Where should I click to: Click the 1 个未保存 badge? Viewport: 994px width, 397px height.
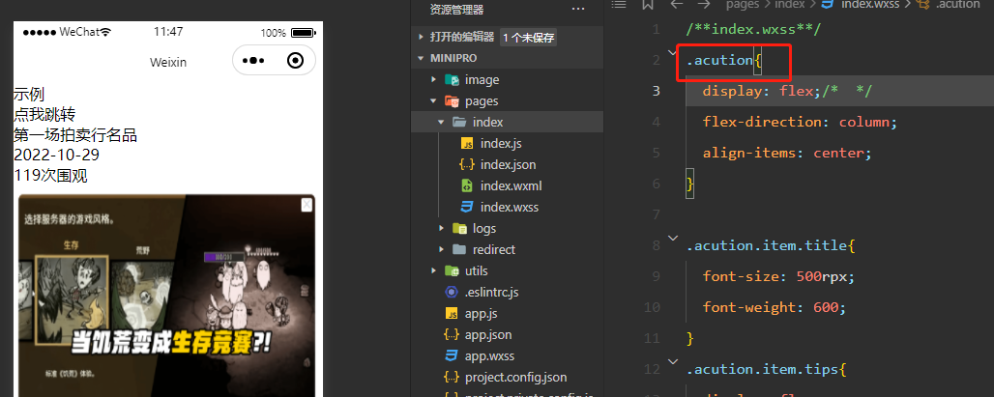click(x=529, y=38)
